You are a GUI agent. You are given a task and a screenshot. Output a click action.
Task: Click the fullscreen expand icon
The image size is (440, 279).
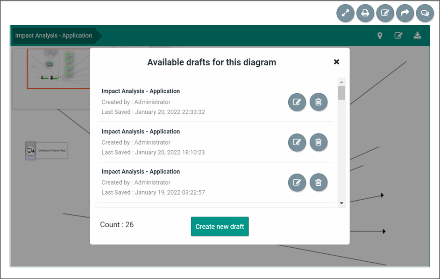click(345, 13)
